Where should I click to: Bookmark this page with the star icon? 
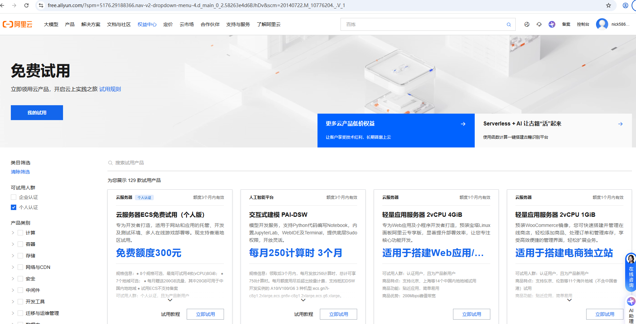click(609, 5)
